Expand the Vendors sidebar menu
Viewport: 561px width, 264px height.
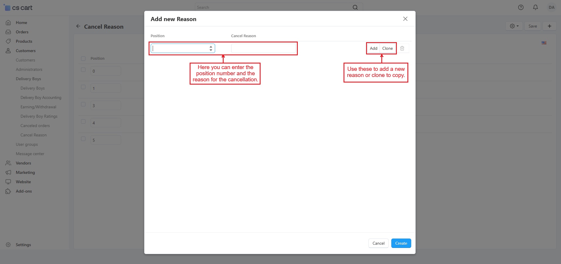tap(23, 163)
